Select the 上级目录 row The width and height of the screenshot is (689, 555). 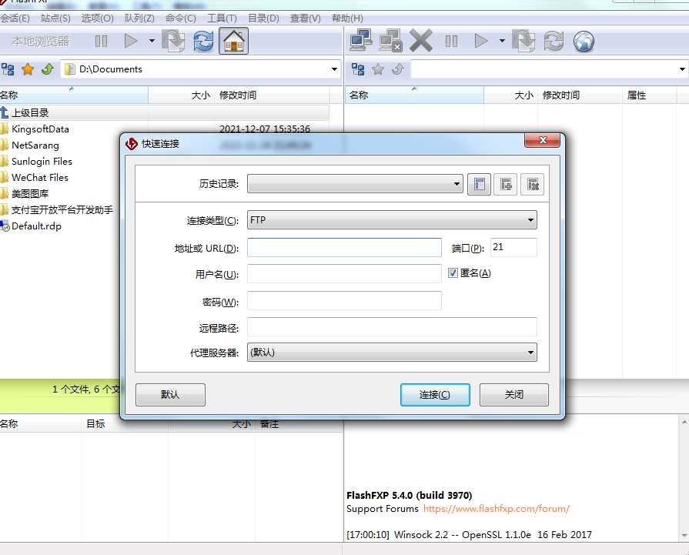click(164, 113)
